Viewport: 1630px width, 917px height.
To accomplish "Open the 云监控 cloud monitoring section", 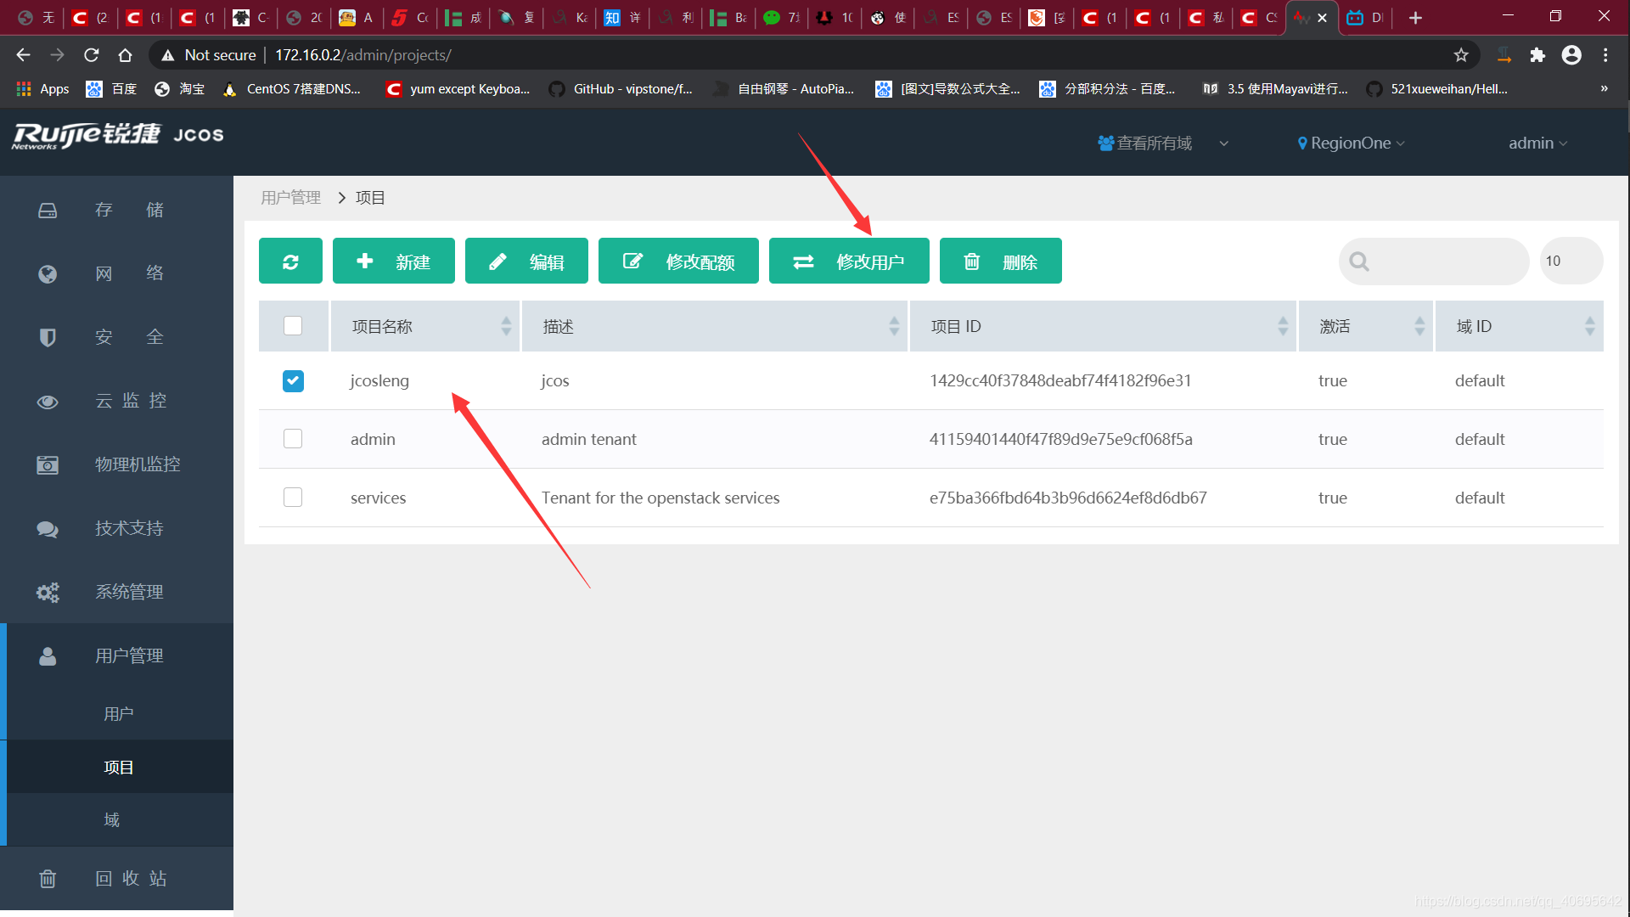I will click(x=117, y=401).
